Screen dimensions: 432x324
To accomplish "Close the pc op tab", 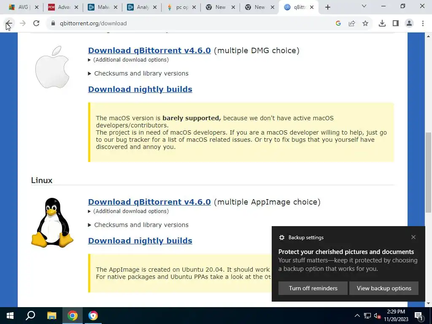I will [x=194, y=8].
